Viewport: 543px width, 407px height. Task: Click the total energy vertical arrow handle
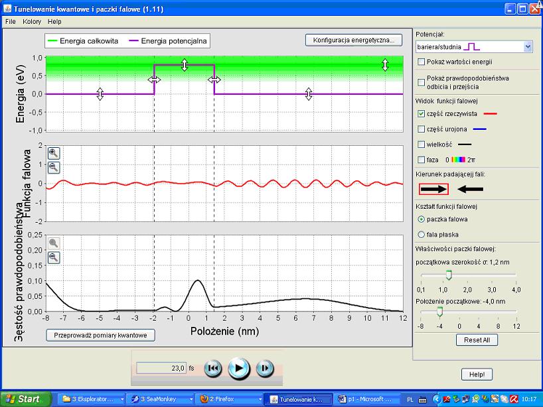click(x=385, y=65)
